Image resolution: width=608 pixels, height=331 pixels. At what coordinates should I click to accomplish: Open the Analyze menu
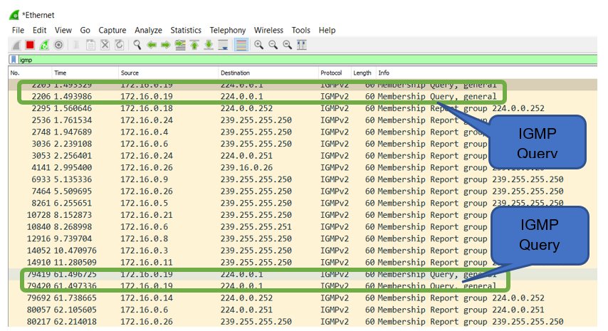(x=148, y=30)
